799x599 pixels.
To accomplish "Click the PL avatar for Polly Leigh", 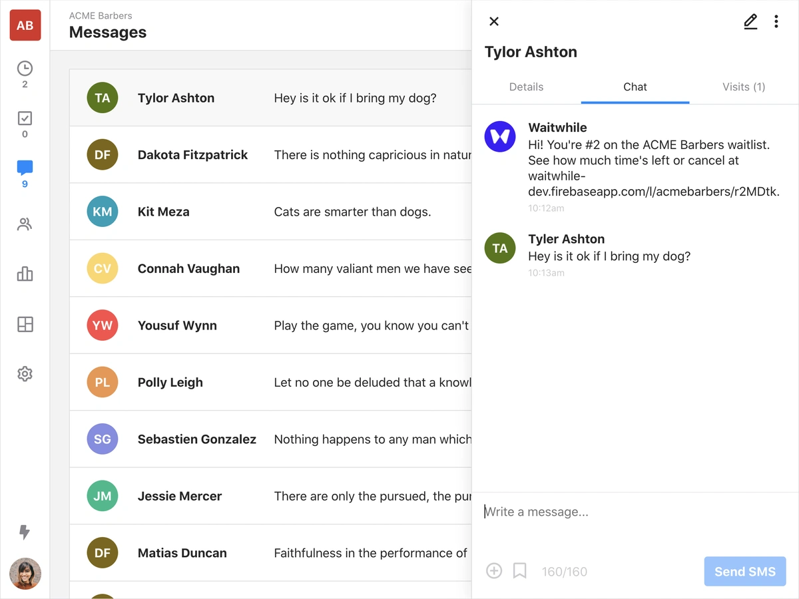I will [x=103, y=383].
